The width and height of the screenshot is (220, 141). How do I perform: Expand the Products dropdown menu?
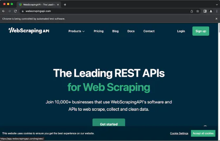(x=76, y=31)
